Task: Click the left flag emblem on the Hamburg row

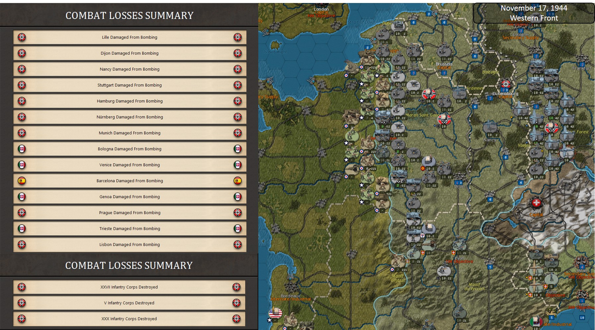Action: tap(22, 101)
